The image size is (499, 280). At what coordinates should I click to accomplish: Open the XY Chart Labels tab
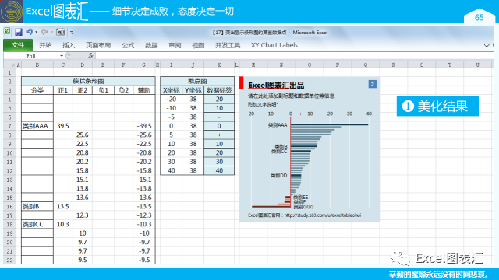pos(274,45)
